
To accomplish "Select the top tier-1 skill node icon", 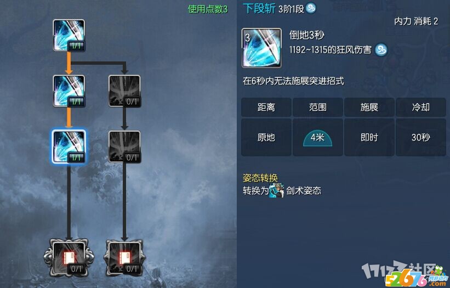I will 69,35.
